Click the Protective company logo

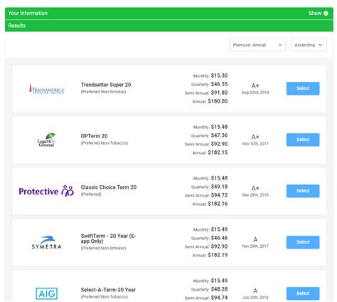46,191
